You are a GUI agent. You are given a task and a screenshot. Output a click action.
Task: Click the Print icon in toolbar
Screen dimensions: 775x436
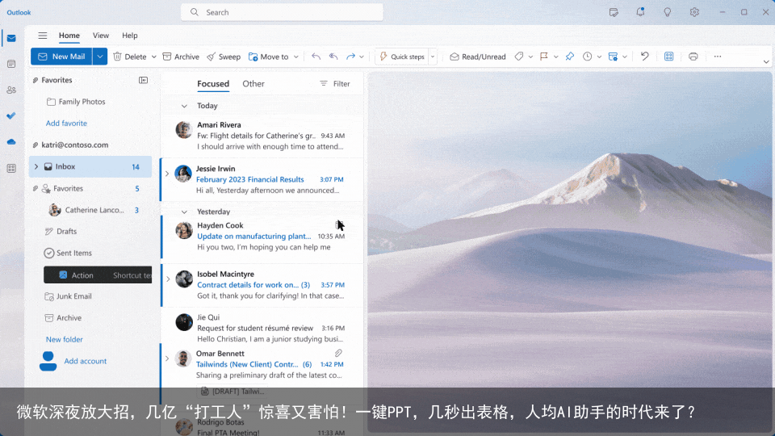click(693, 57)
